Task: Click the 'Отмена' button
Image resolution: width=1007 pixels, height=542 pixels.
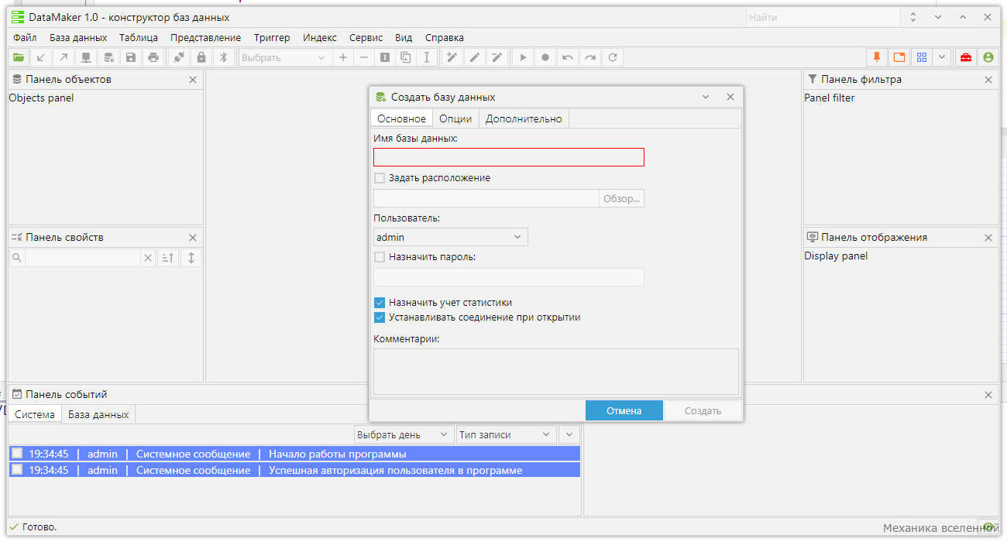Action: pos(624,410)
